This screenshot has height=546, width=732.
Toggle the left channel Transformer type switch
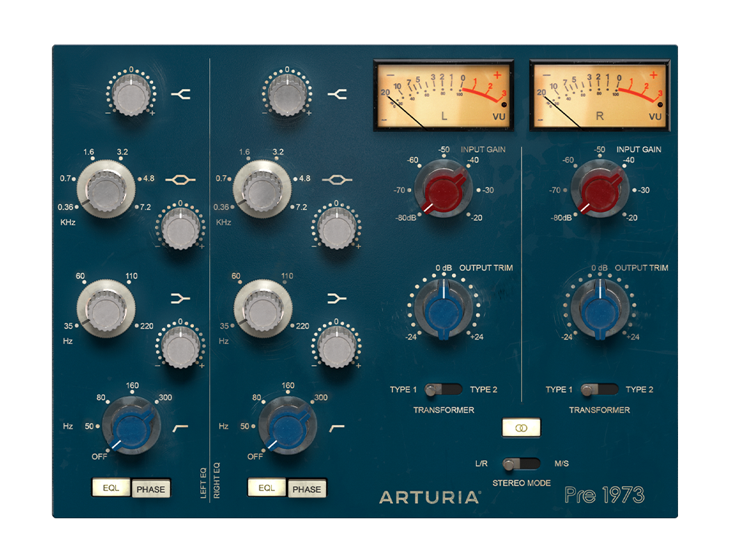(x=443, y=389)
